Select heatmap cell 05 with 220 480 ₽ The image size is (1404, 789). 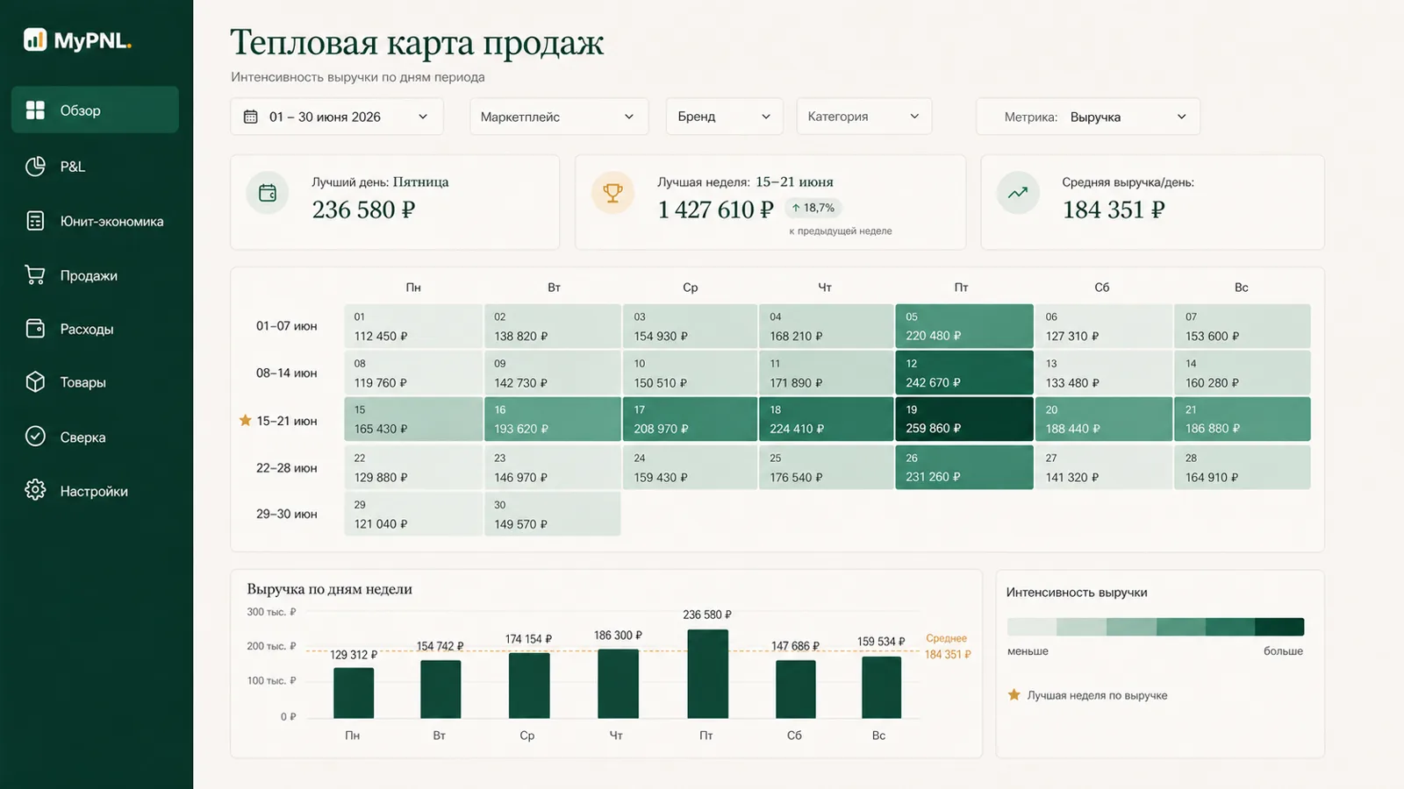[963, 326]
